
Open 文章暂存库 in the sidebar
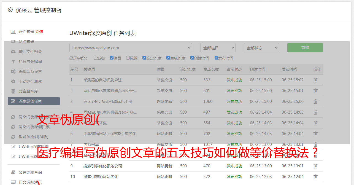pos(28,91)
